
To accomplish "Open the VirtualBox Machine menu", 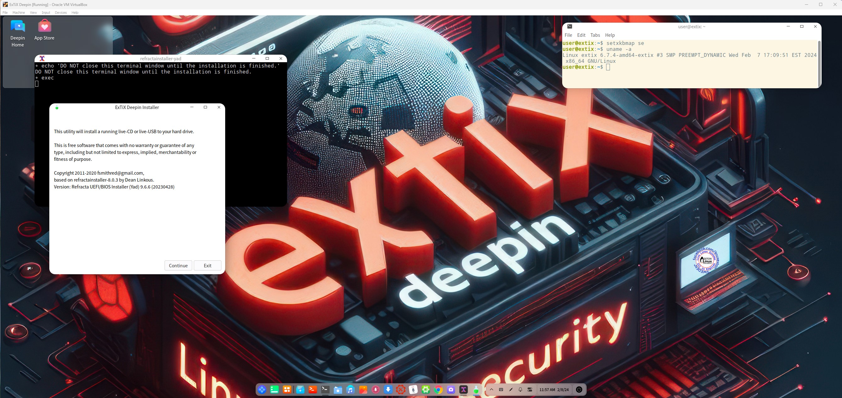I will (x=19, y=13).
